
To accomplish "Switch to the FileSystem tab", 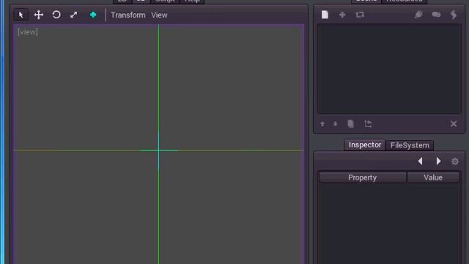I will click(x=410, y=145).
